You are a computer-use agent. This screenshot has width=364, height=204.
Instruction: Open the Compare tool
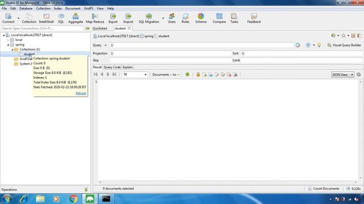(219, 18)
